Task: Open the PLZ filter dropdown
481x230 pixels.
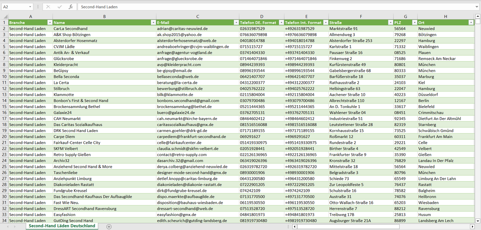Action: tap(414, 23)
